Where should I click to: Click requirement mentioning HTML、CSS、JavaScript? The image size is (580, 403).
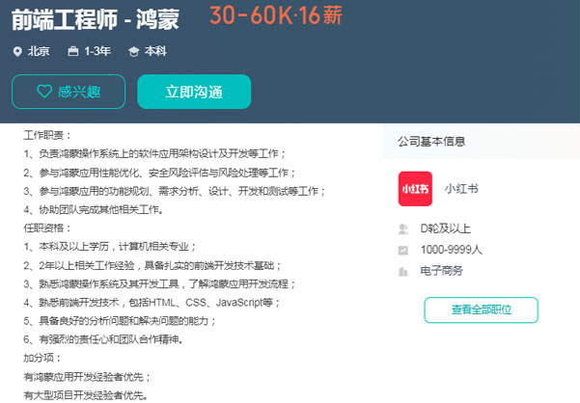pos(152,303)
